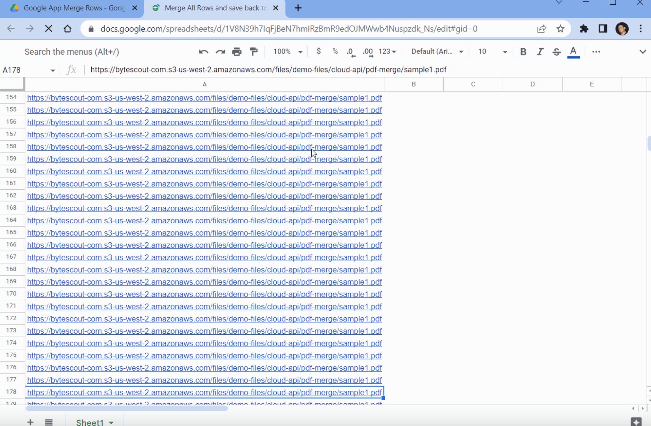Image resolution: width=651 pixels, height=426 pixels.
Task: Open the 100% zoom dropdown
Action: 288,52
